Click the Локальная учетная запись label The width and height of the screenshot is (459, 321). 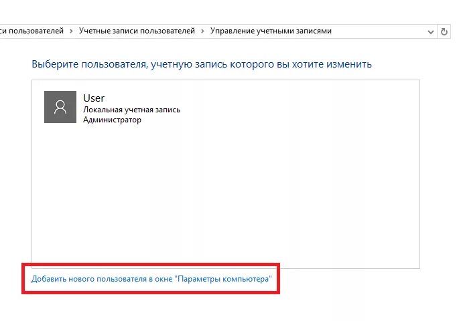pyautogui.click(x=131, y=110)
